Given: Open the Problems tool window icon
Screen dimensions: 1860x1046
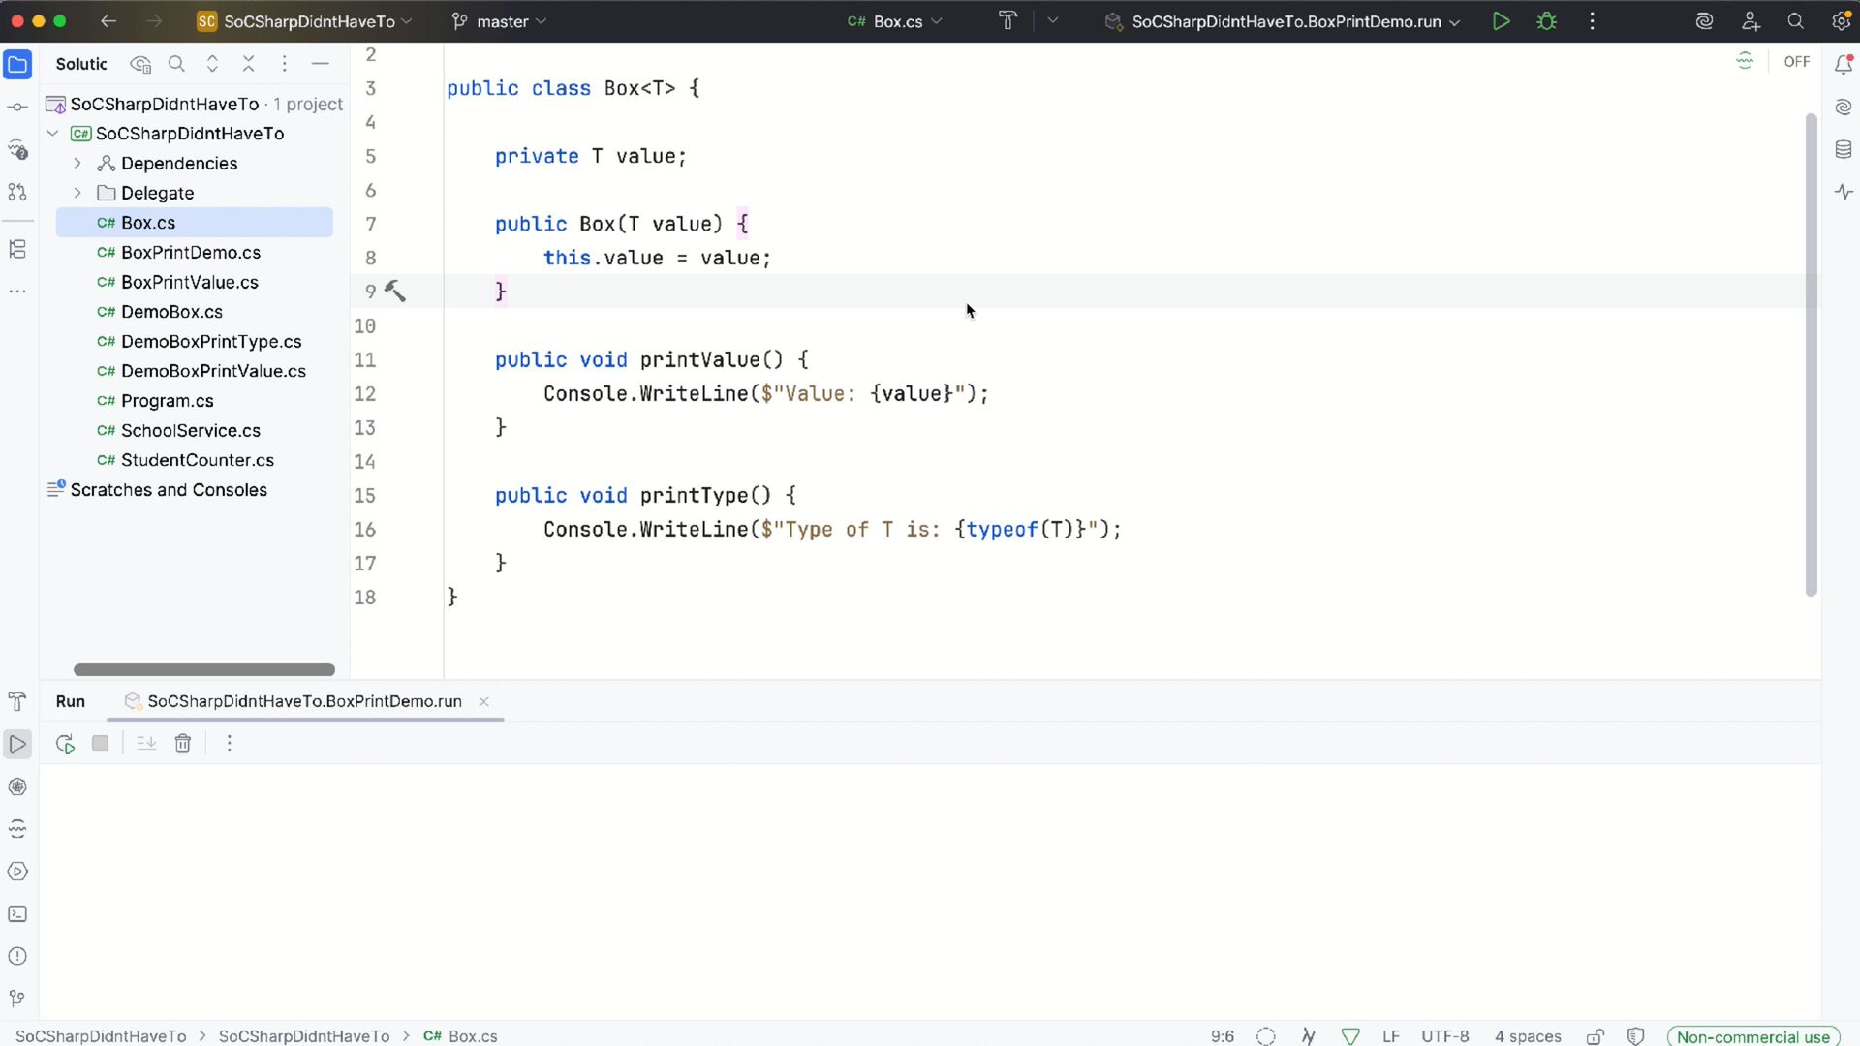Looking at the screenshot, I should pos(17,957).
